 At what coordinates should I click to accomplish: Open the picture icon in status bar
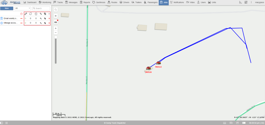point(238,123)
